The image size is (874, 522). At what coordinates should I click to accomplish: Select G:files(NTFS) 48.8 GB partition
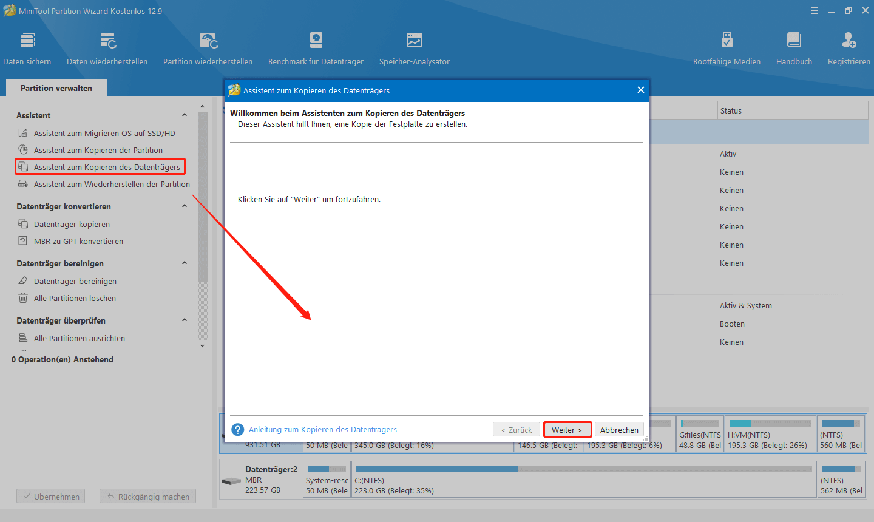tap(700, 433)
